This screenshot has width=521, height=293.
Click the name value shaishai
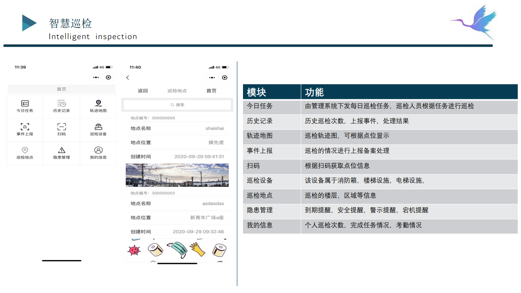[x=215, y=129]
